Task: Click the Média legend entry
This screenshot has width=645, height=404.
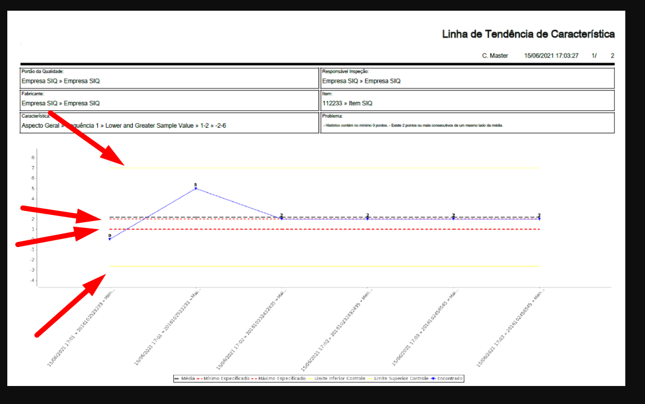Action: pyautogui.click(x=185, y=379)
